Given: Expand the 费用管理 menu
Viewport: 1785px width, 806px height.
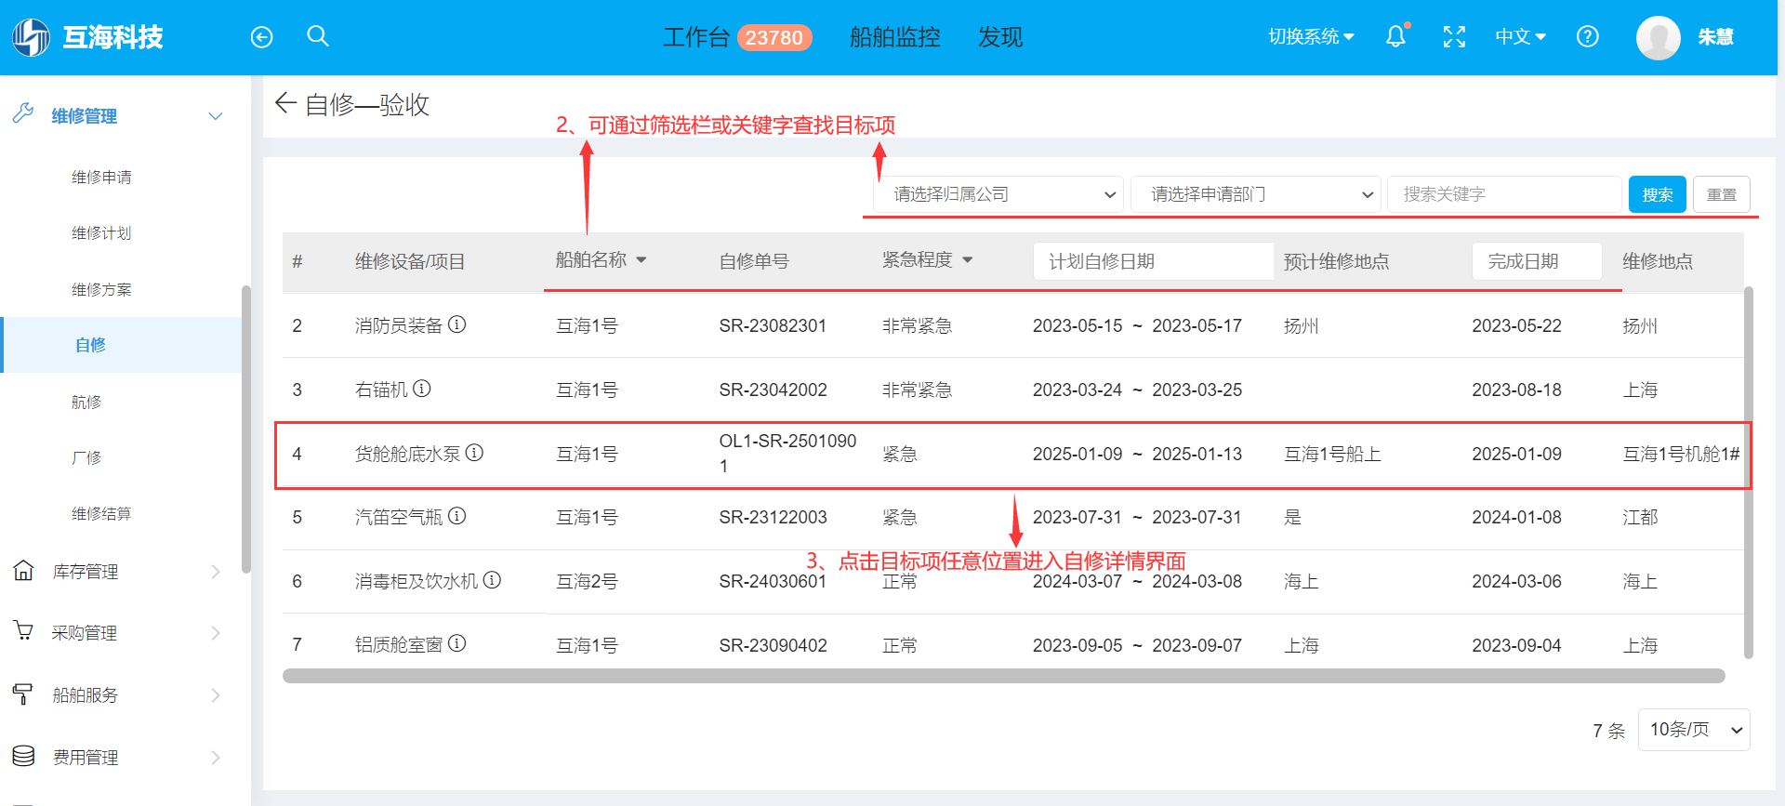Looking at the screenshot, I should coord(216,758).
